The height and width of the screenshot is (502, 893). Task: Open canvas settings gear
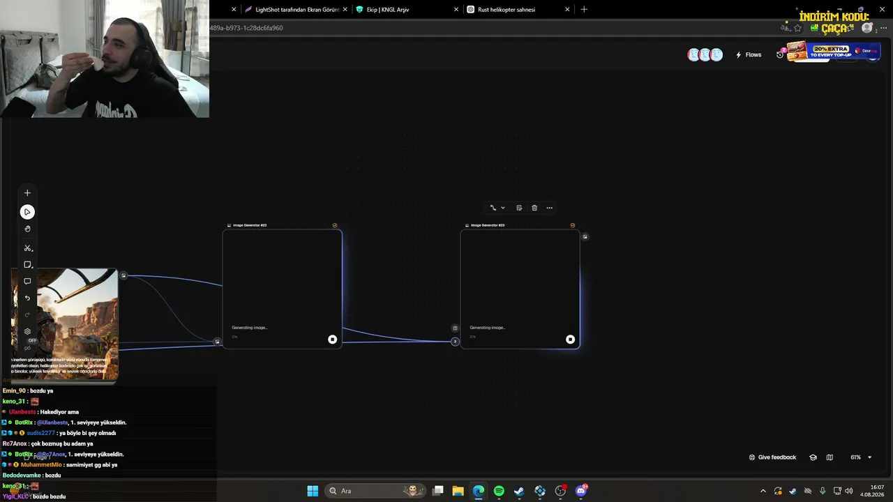[x=27, y=331]
